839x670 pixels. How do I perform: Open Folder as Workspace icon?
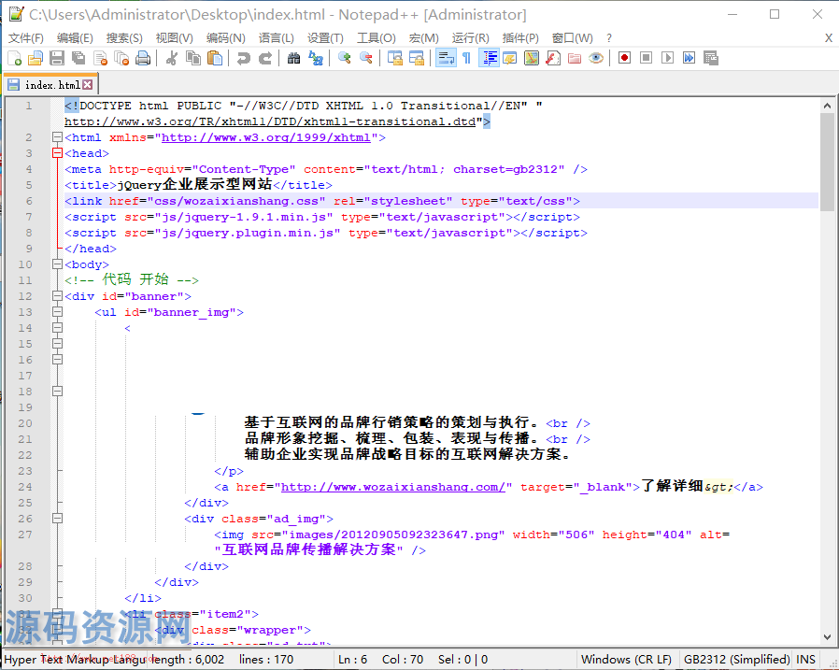coord(575,58)
